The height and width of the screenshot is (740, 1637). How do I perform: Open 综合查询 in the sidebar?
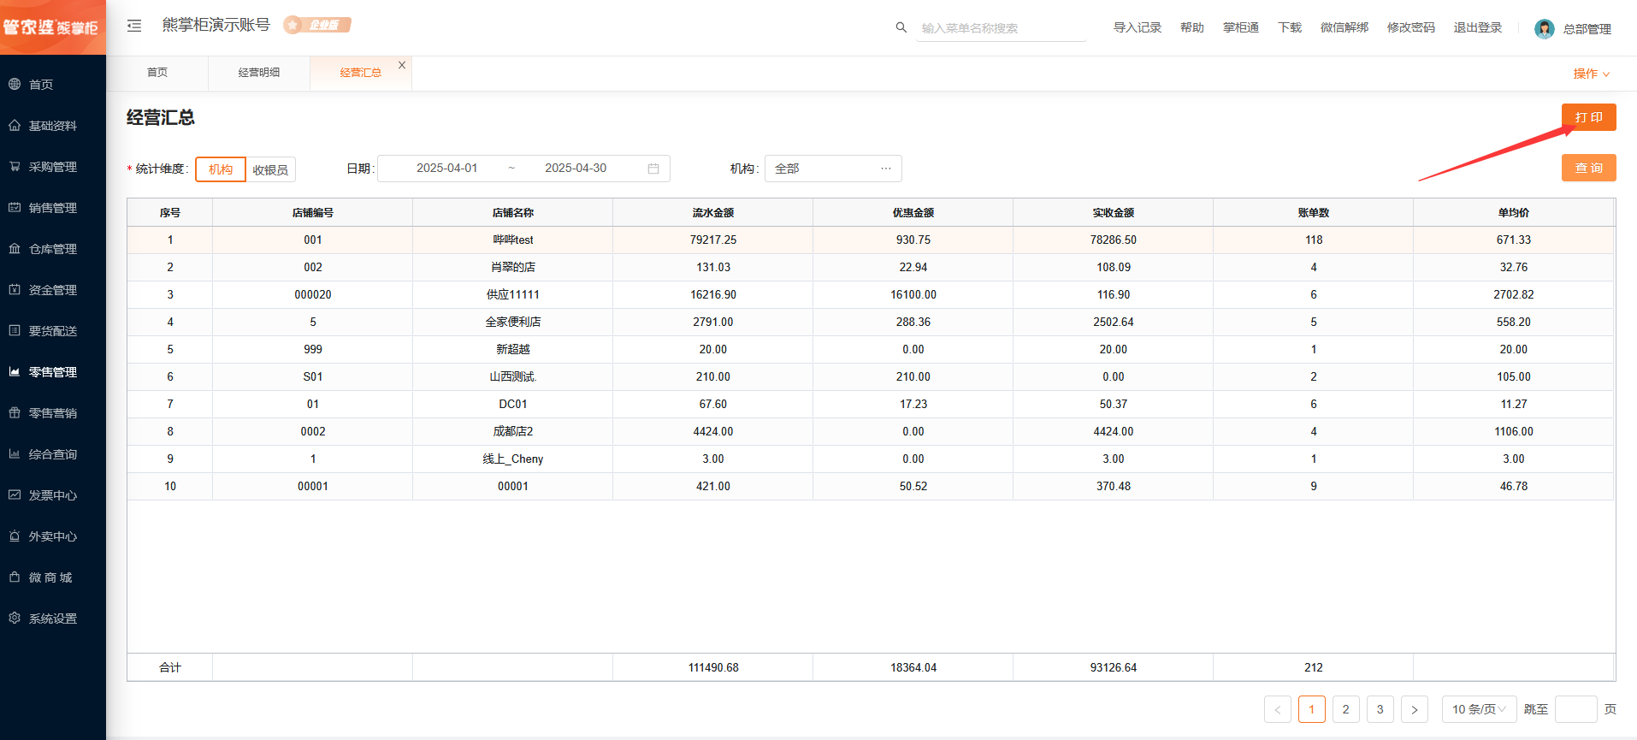(x=53, y=454)
